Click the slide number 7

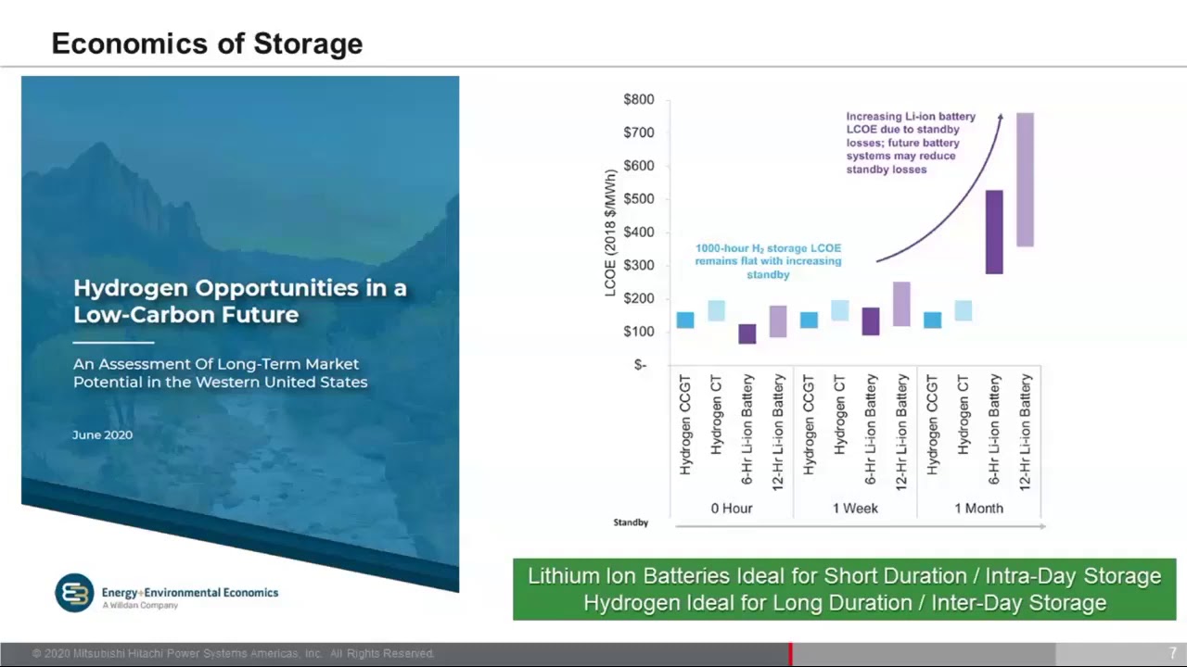pos(1173,653)
